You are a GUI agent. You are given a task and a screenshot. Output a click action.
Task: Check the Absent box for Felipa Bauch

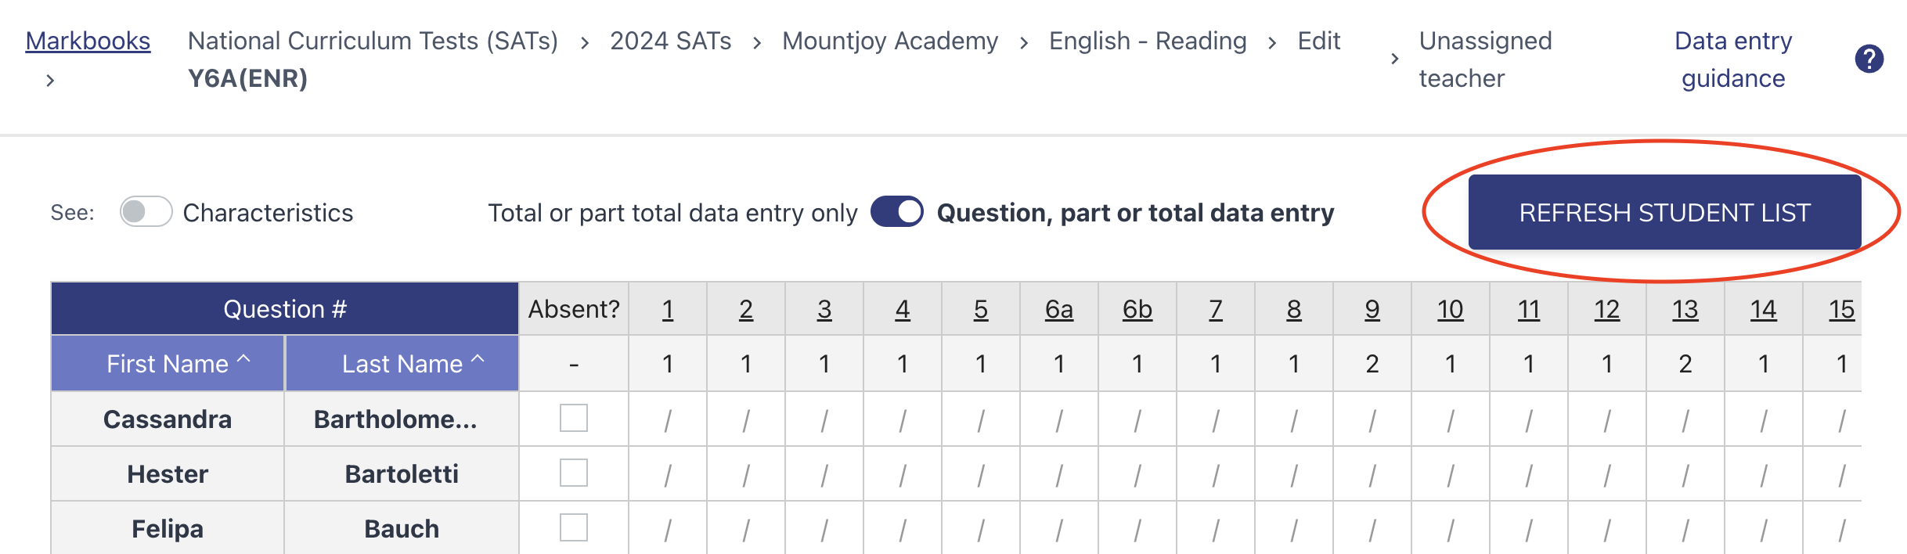(574, 527)
